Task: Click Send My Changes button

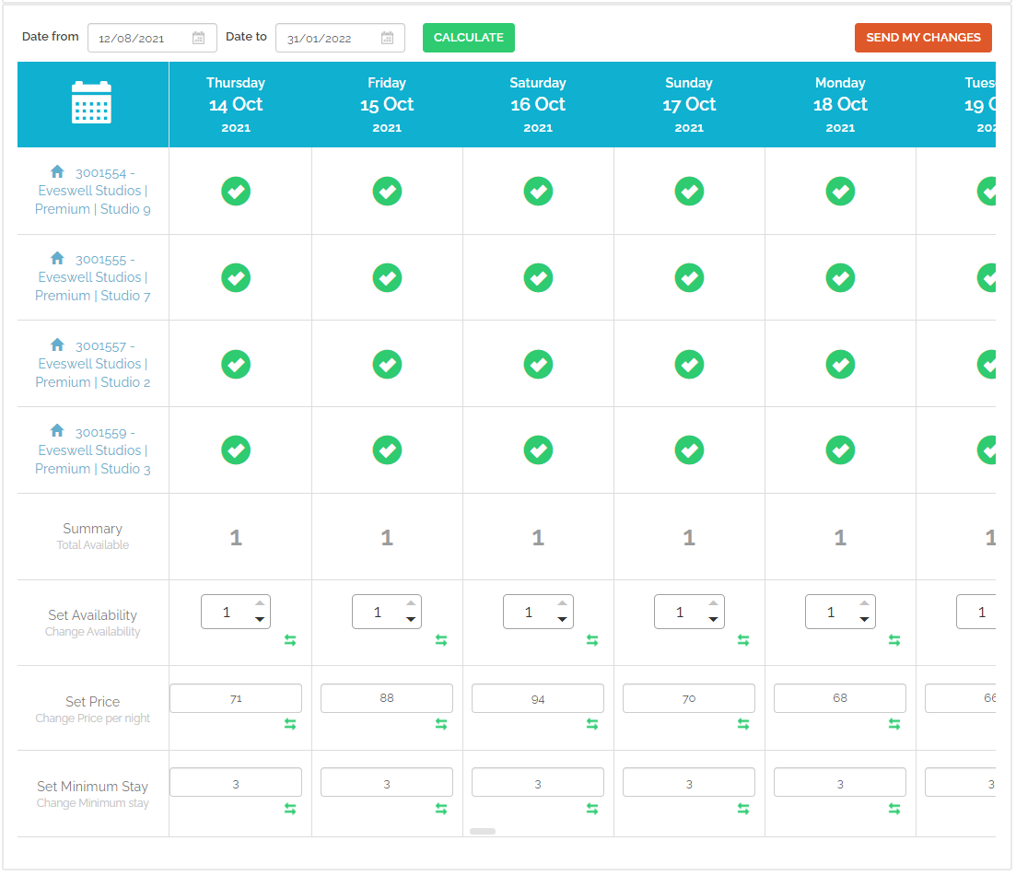Action: pos(923,38)
